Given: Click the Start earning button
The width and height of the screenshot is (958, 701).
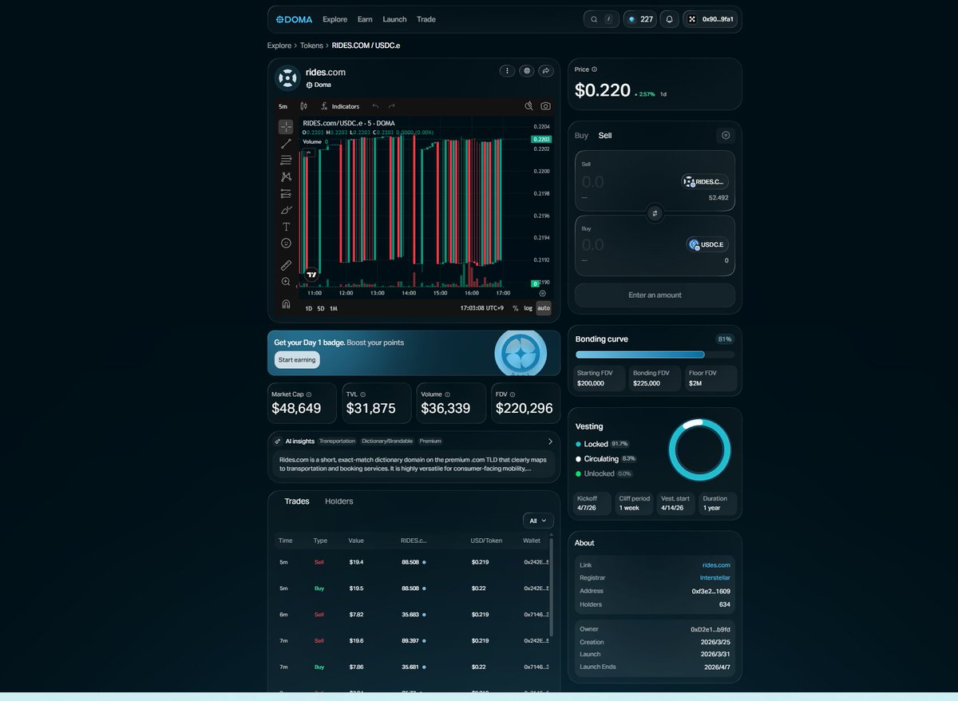Looking at the screenshot, I should (x=297, y=360).
